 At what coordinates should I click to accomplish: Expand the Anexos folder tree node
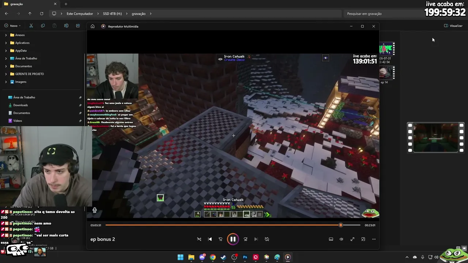click(x=6, y=35)
